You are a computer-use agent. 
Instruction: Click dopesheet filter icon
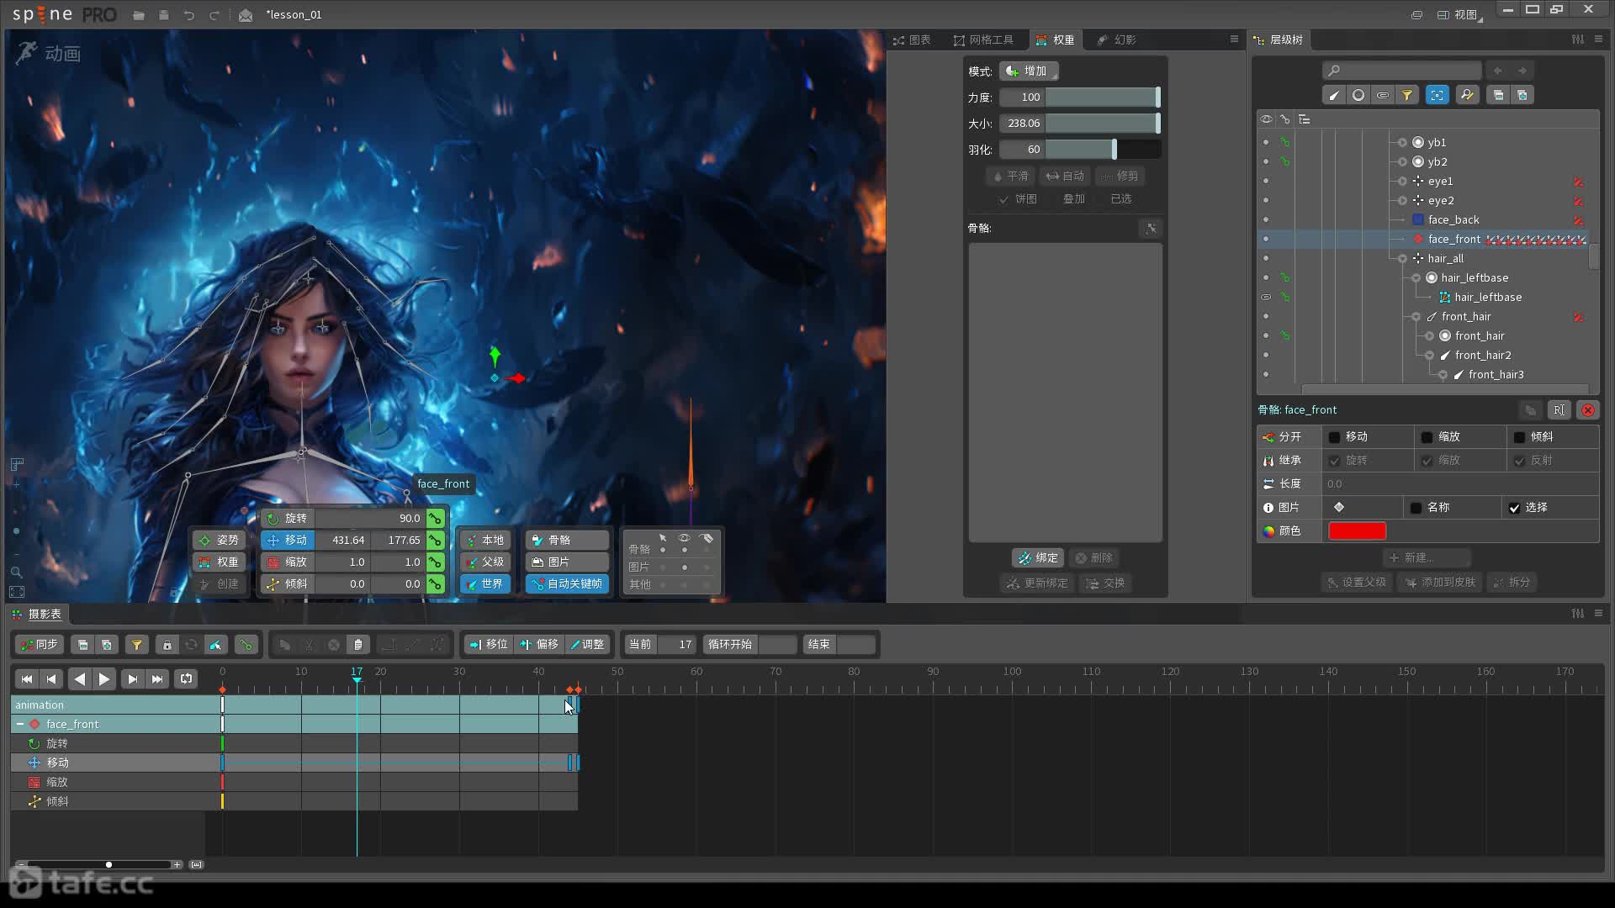coord(136,645)
